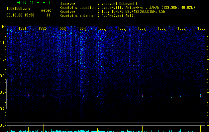Click the Receiving antenna label
This screenshot has height=132, width=209.
tap(76, 16)
